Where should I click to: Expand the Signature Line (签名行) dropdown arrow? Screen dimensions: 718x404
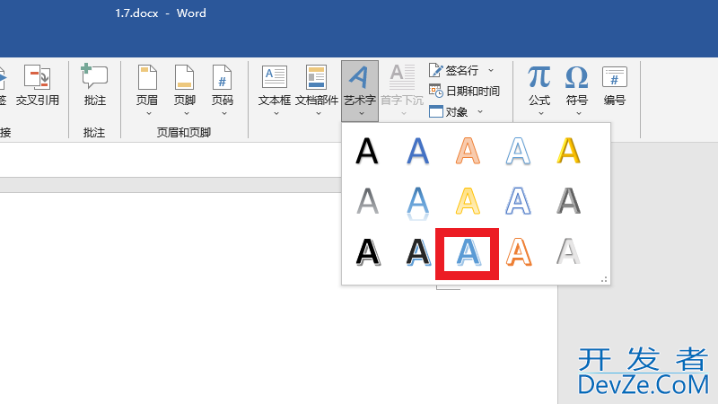click(x=491, y=70)
